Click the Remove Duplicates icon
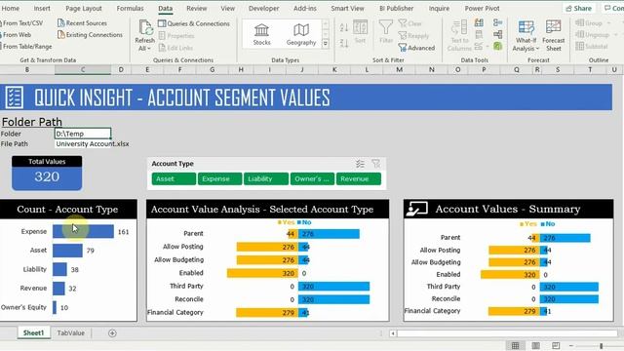This screenshot has height=351, width=624. 479,35
